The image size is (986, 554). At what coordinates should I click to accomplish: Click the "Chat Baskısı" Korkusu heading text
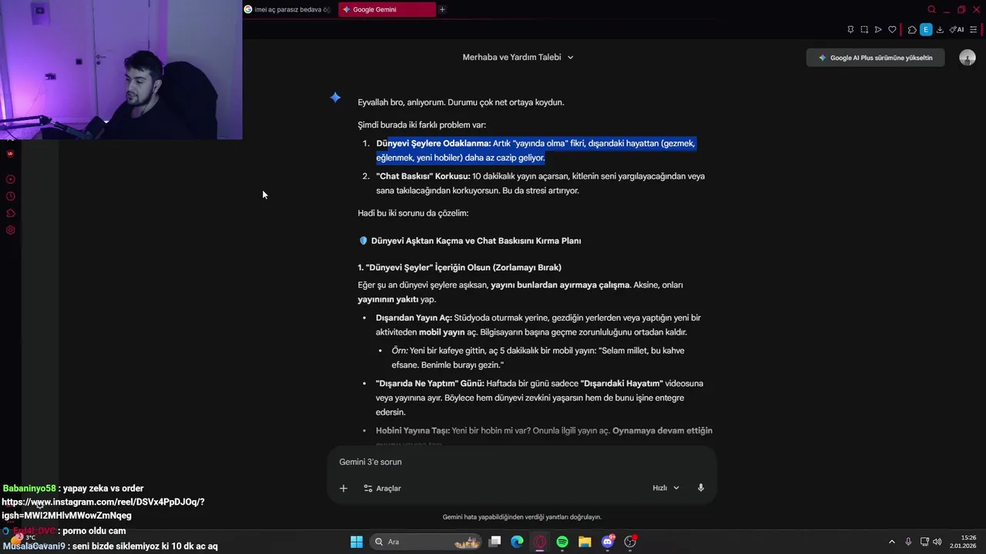point(423,176)
